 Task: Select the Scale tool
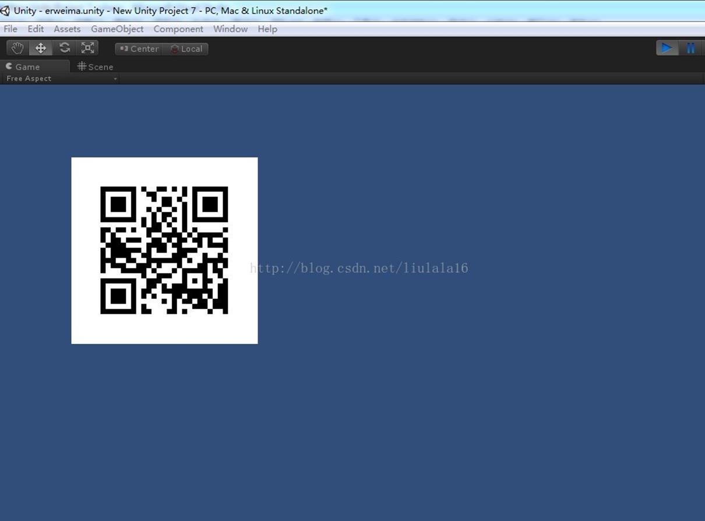(87, 48)
